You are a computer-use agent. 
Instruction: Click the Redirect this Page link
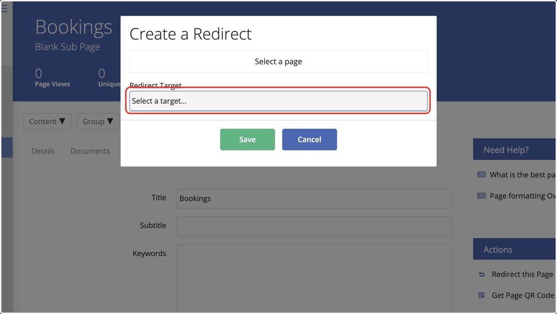coord(522,274)
